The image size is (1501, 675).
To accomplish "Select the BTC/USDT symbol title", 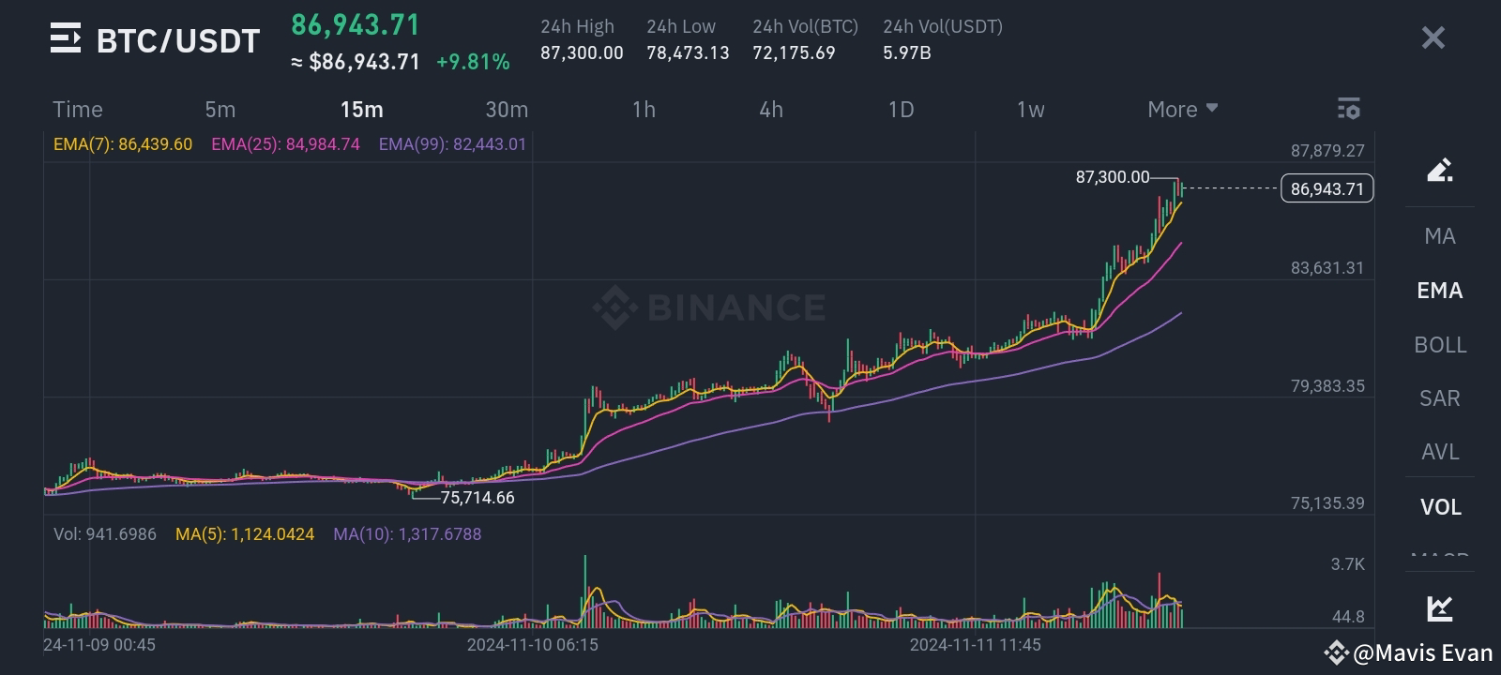I will pyautogui.click(x=178, y=40).
